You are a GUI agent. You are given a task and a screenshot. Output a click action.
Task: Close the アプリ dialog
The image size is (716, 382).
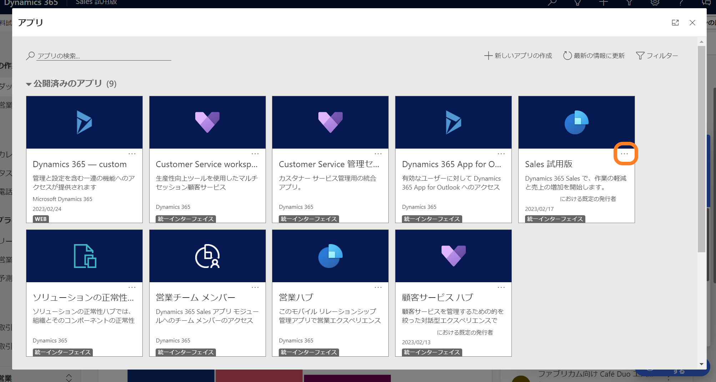tap(692, 22)
